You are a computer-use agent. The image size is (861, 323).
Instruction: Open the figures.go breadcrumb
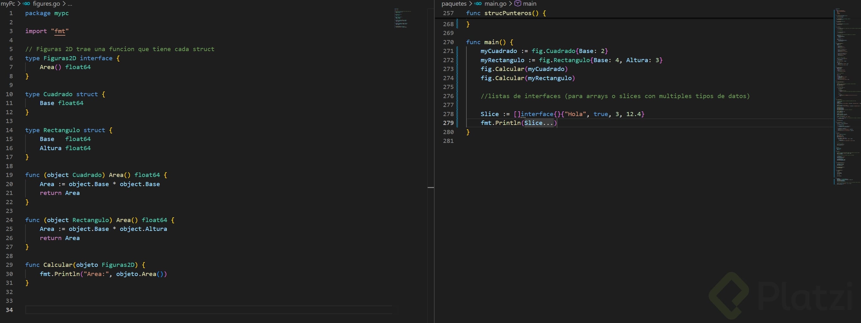(46, 4)
